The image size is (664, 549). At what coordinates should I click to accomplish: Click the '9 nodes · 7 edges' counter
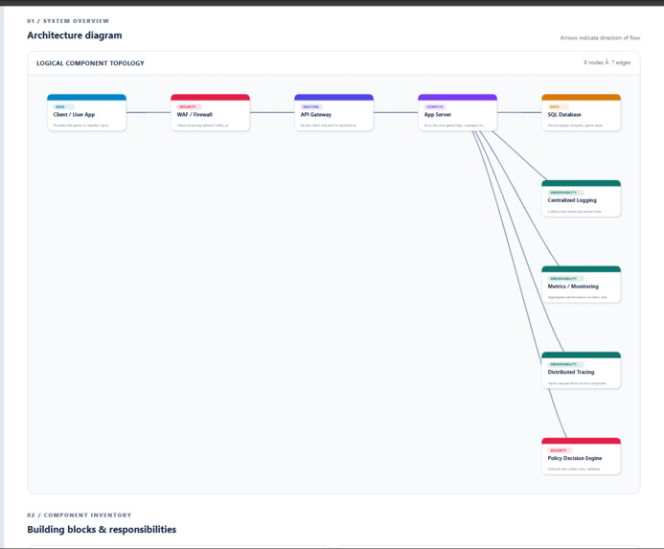607,62
